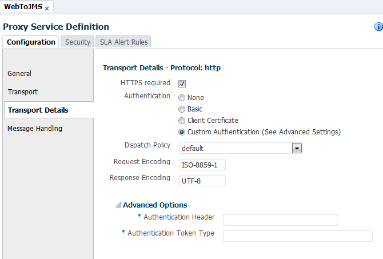Screen dimensions: 383x259
Task: Close the WebToJMS tab
Action: click(x=47, y=8)
